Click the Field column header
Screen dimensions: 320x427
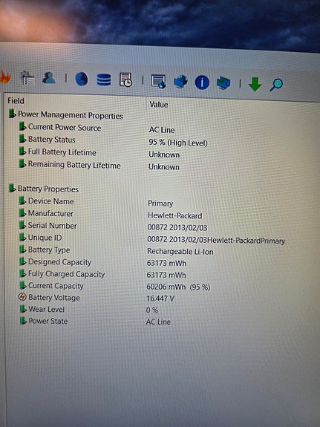point(16,101)
